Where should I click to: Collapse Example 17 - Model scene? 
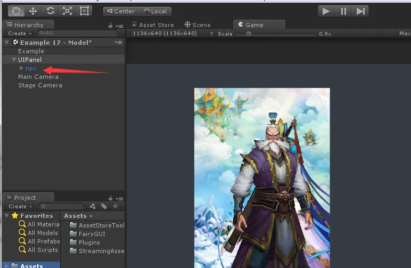(x=7, y=42)
